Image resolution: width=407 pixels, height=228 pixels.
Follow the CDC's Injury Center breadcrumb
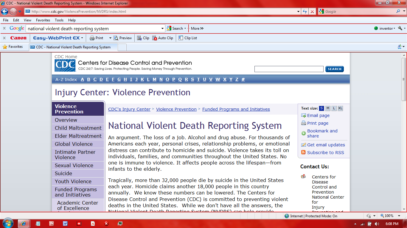point(129,109)
